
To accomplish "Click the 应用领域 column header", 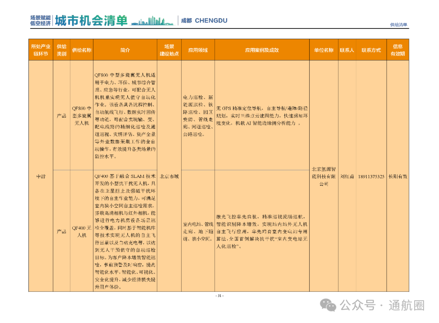I will coord(198,50).
